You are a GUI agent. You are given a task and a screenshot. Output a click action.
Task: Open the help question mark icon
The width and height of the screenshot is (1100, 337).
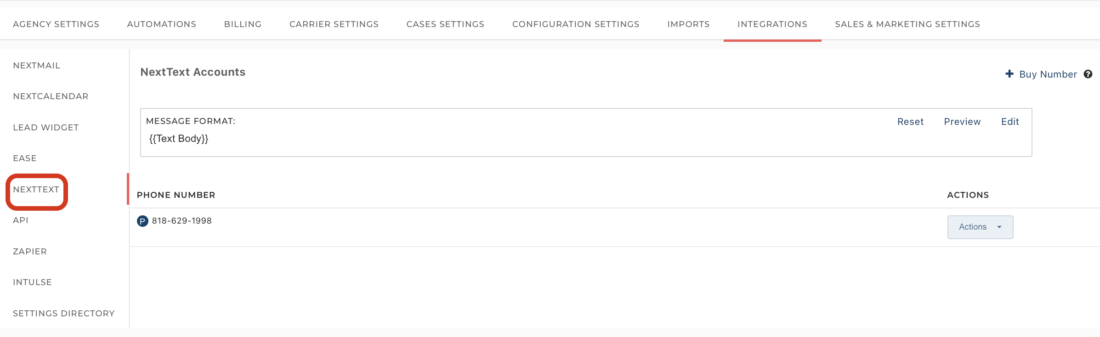(x=1088, y=74)
